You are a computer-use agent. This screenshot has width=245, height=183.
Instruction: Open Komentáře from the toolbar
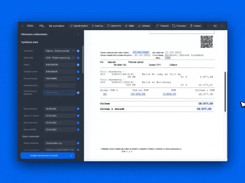(114, 26)
